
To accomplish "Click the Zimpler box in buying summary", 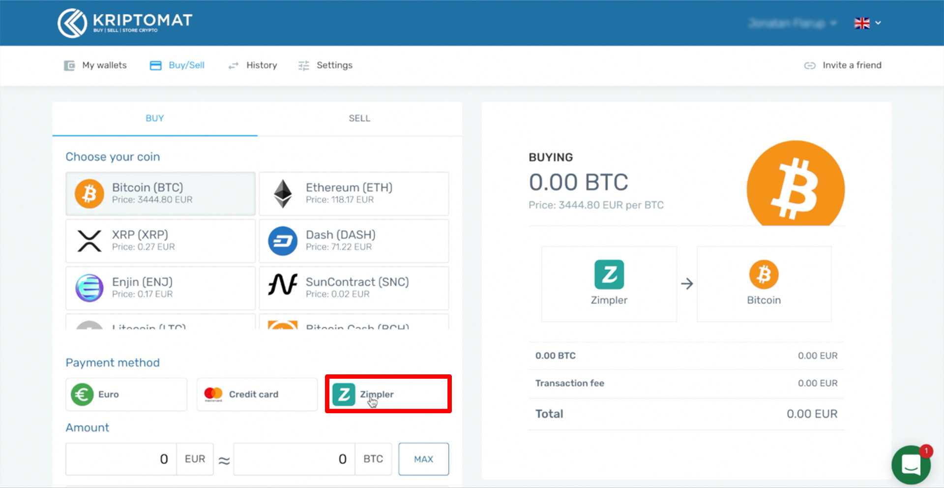I will 609,284.
